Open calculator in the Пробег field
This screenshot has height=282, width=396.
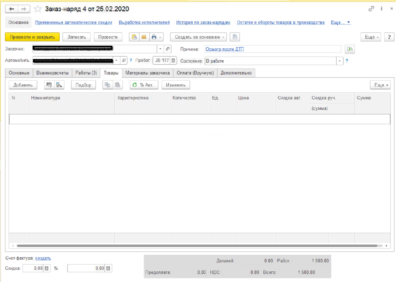tap(173, 60)
